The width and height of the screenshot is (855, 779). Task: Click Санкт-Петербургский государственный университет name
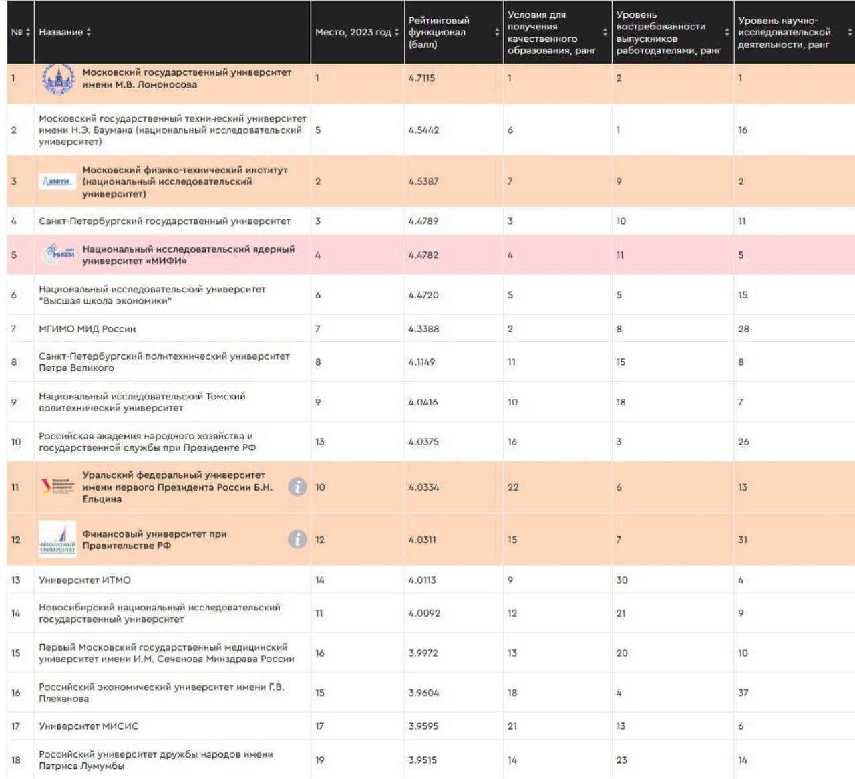coord(164,221)
